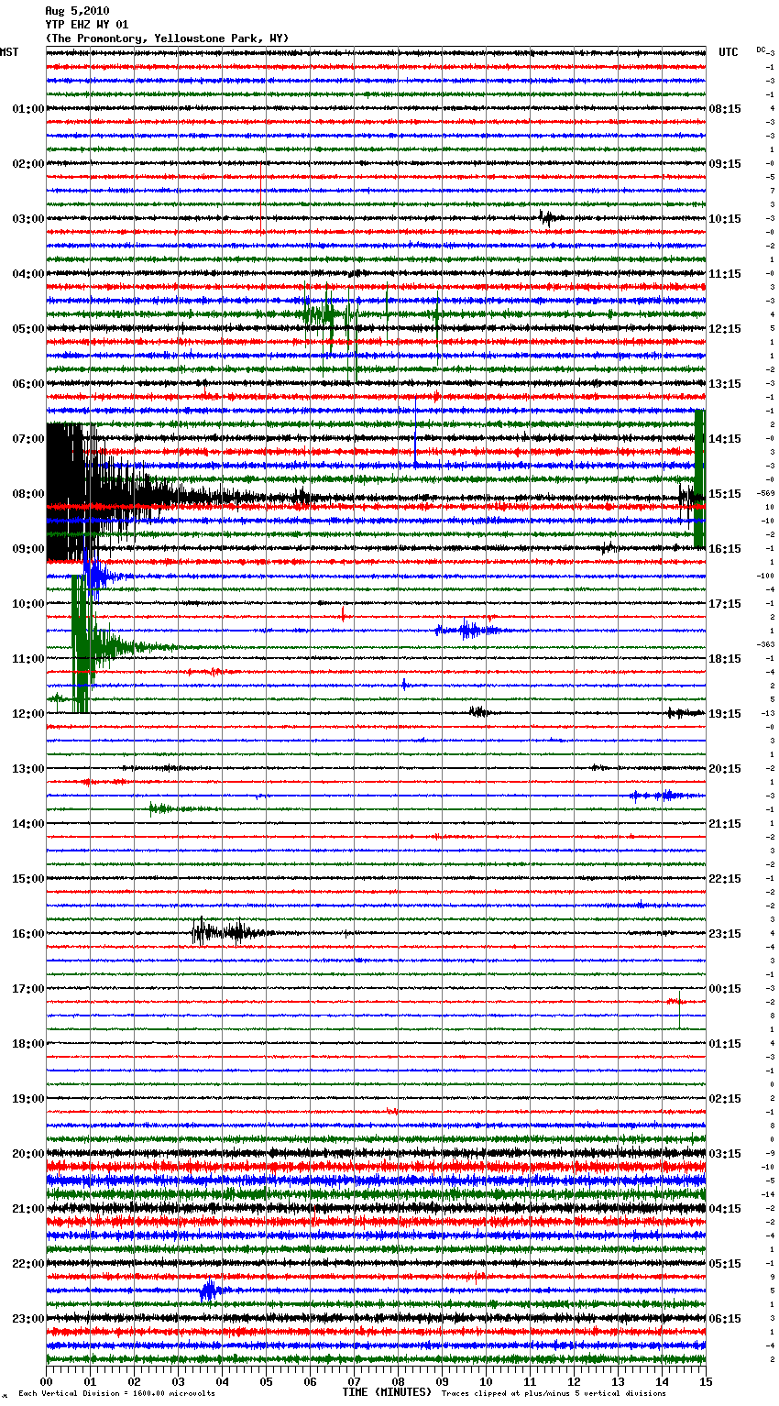Click the '14:15' UTC time label
779x1406 pixels.
(725, 439)
